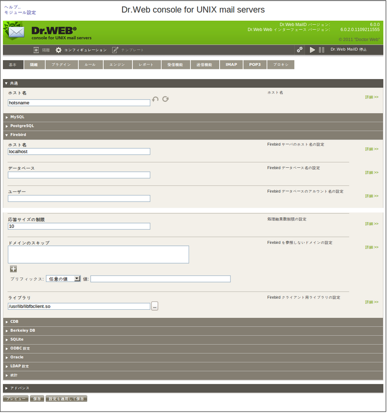The width and height of the screenshot is (388, 414).
Task: Switch to the IMAP tab
Action: pos(232,65)
